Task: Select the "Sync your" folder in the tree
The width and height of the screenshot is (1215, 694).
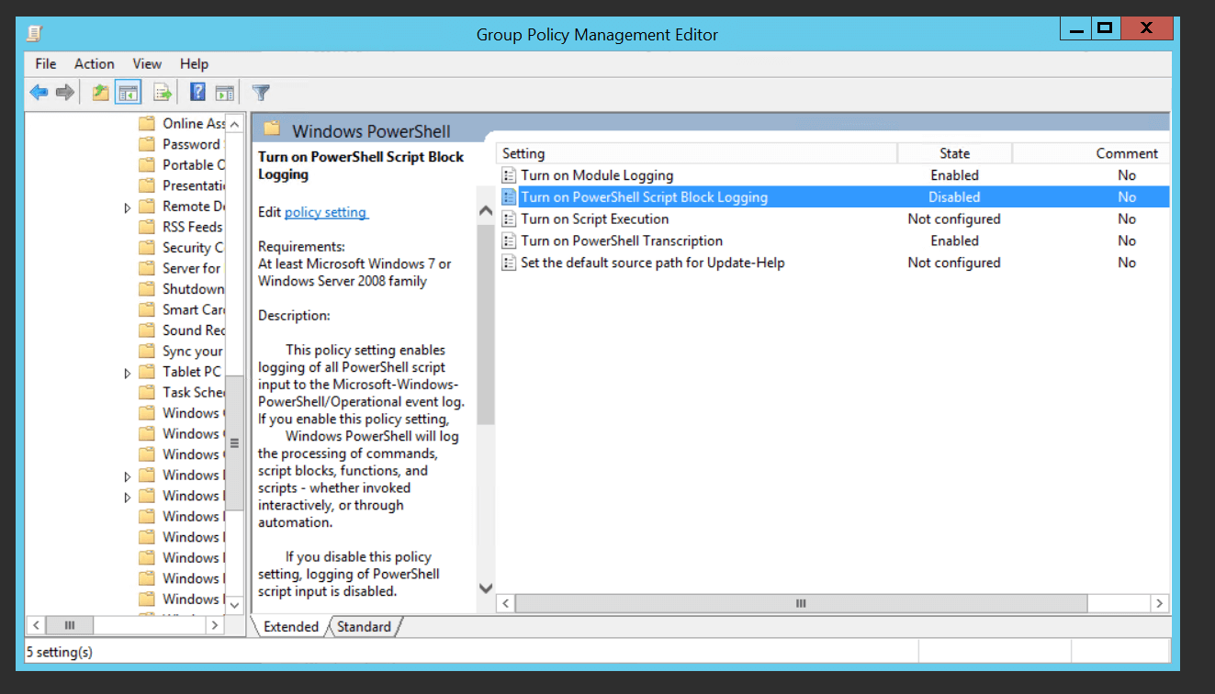Action: [193, 351]
